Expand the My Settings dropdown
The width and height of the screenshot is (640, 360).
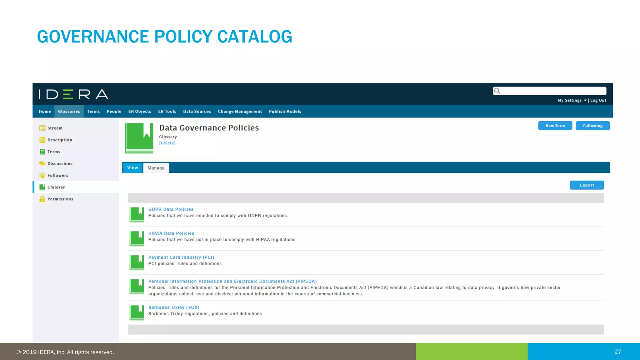pos(572,100)
